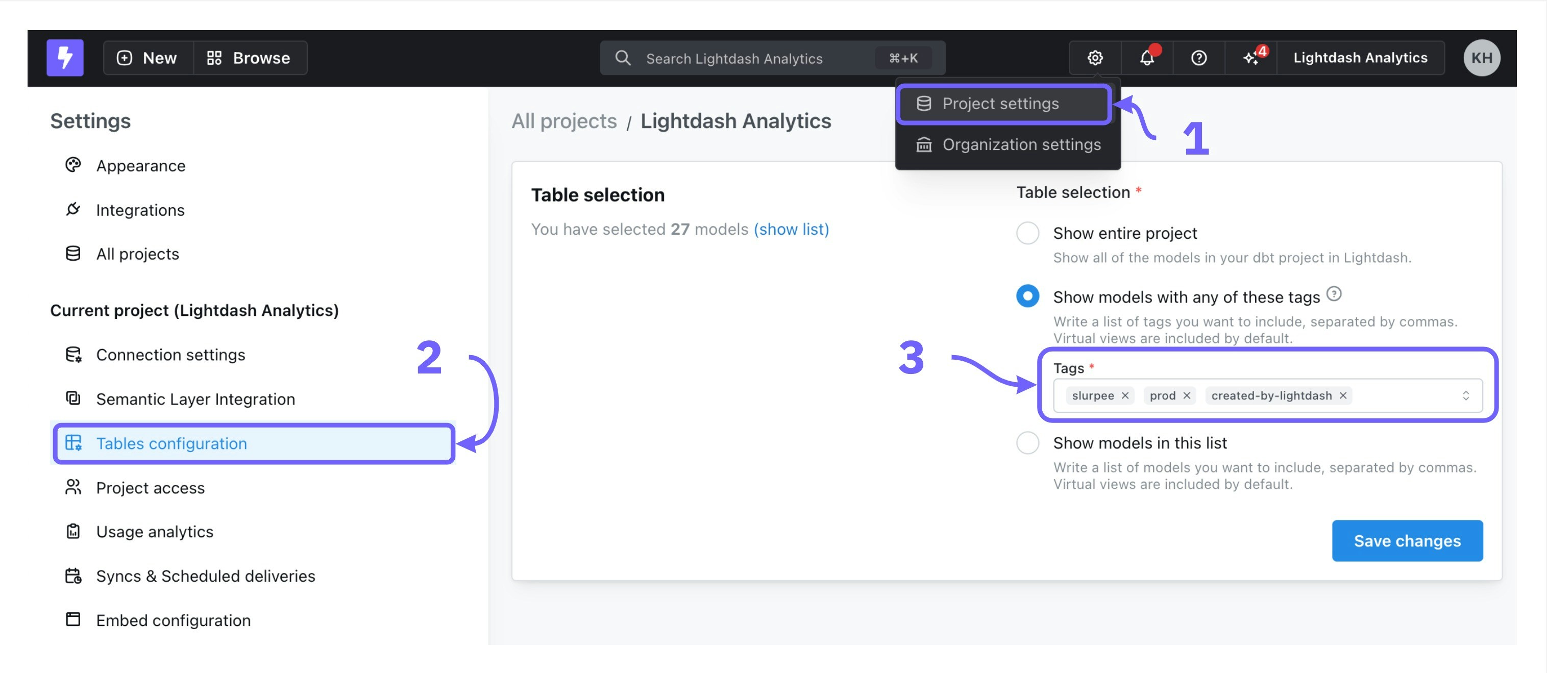Remove the created-by-lightdash tag
This screenshot has width=1547, height=673.
point(1343,395)
